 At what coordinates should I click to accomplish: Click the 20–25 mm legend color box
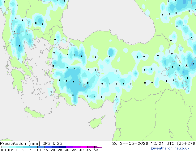[x=55, y=147]
